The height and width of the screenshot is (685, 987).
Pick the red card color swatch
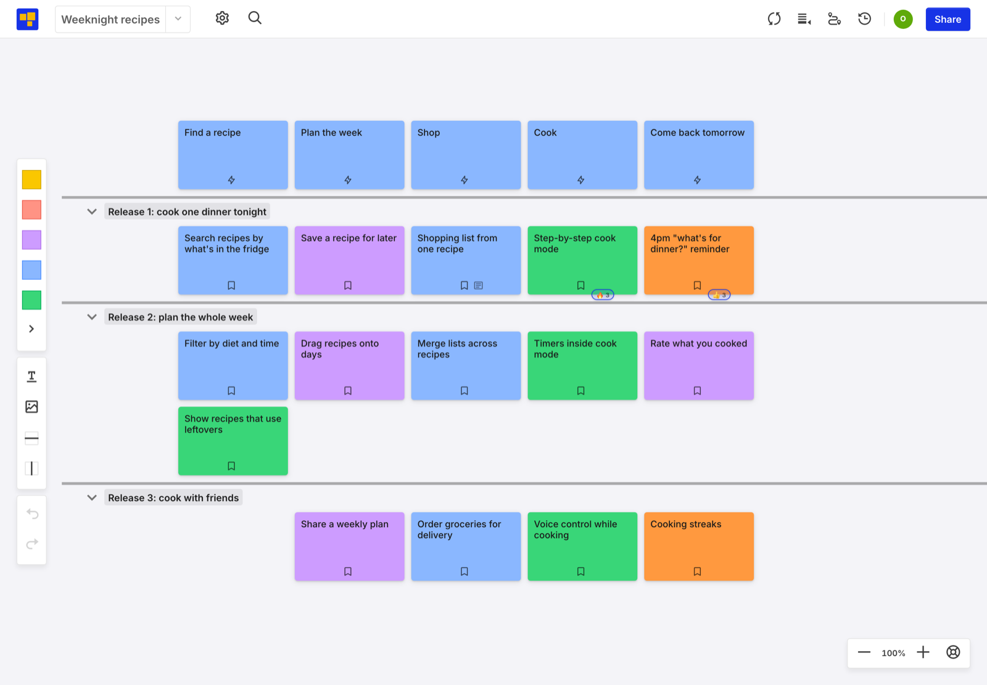tap(31, 210)
